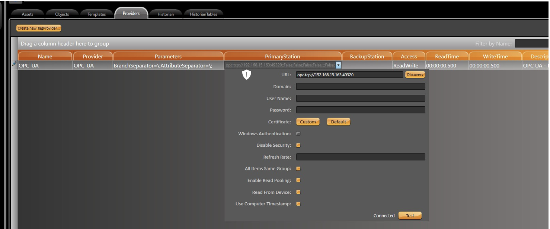Viewport: 550px width, 229px height.
Task: Toggle the Read From Device checkbox
Action: [298, 192]
